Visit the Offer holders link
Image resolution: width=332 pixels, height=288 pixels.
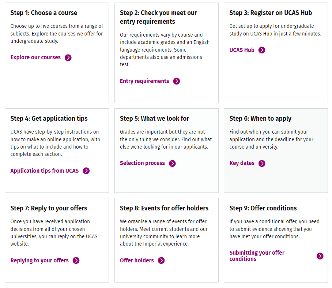(137, 261)
